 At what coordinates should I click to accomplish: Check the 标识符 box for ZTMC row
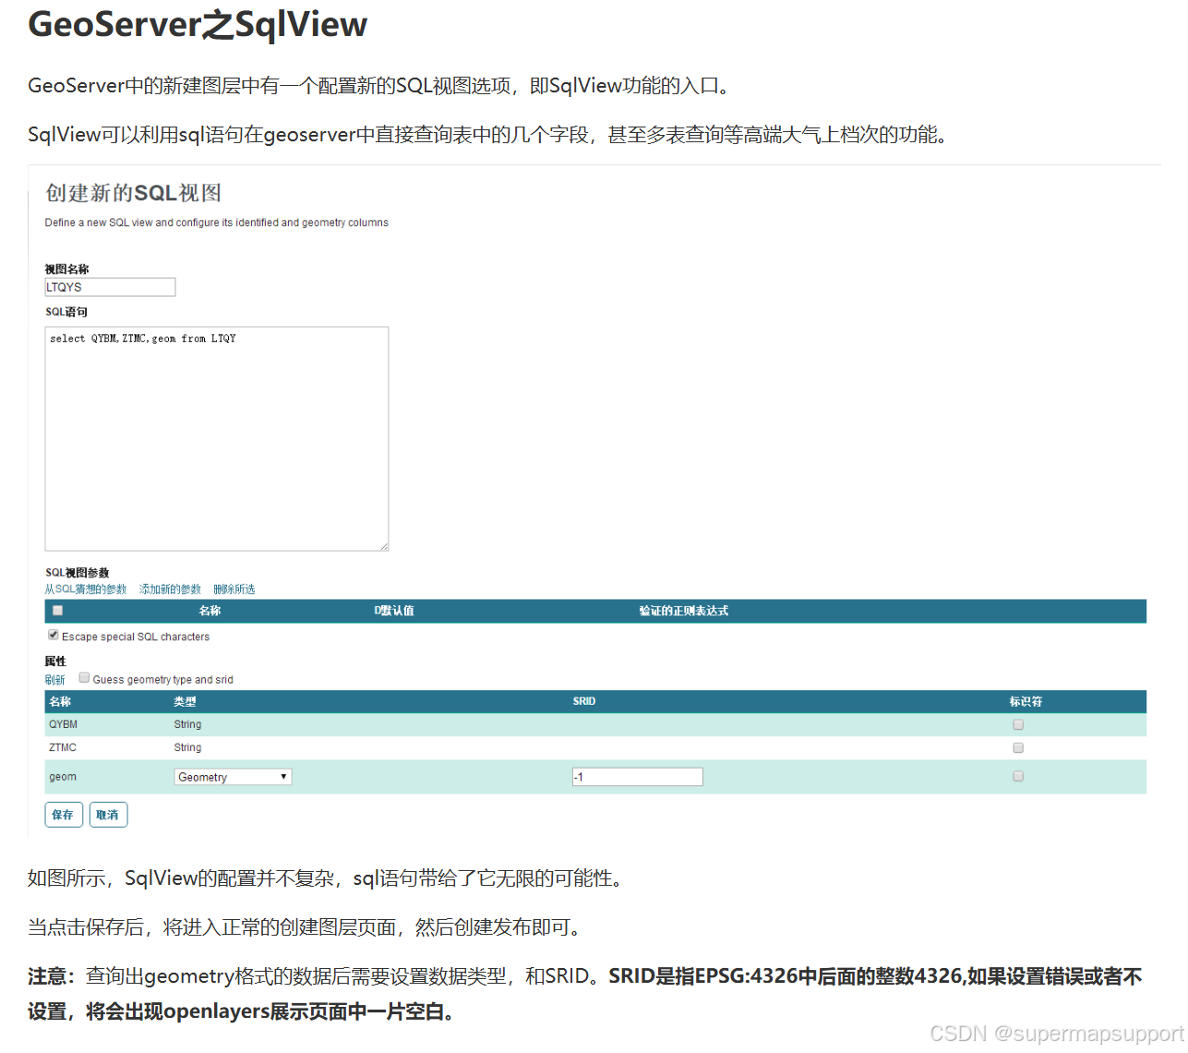click(1018, 748)
